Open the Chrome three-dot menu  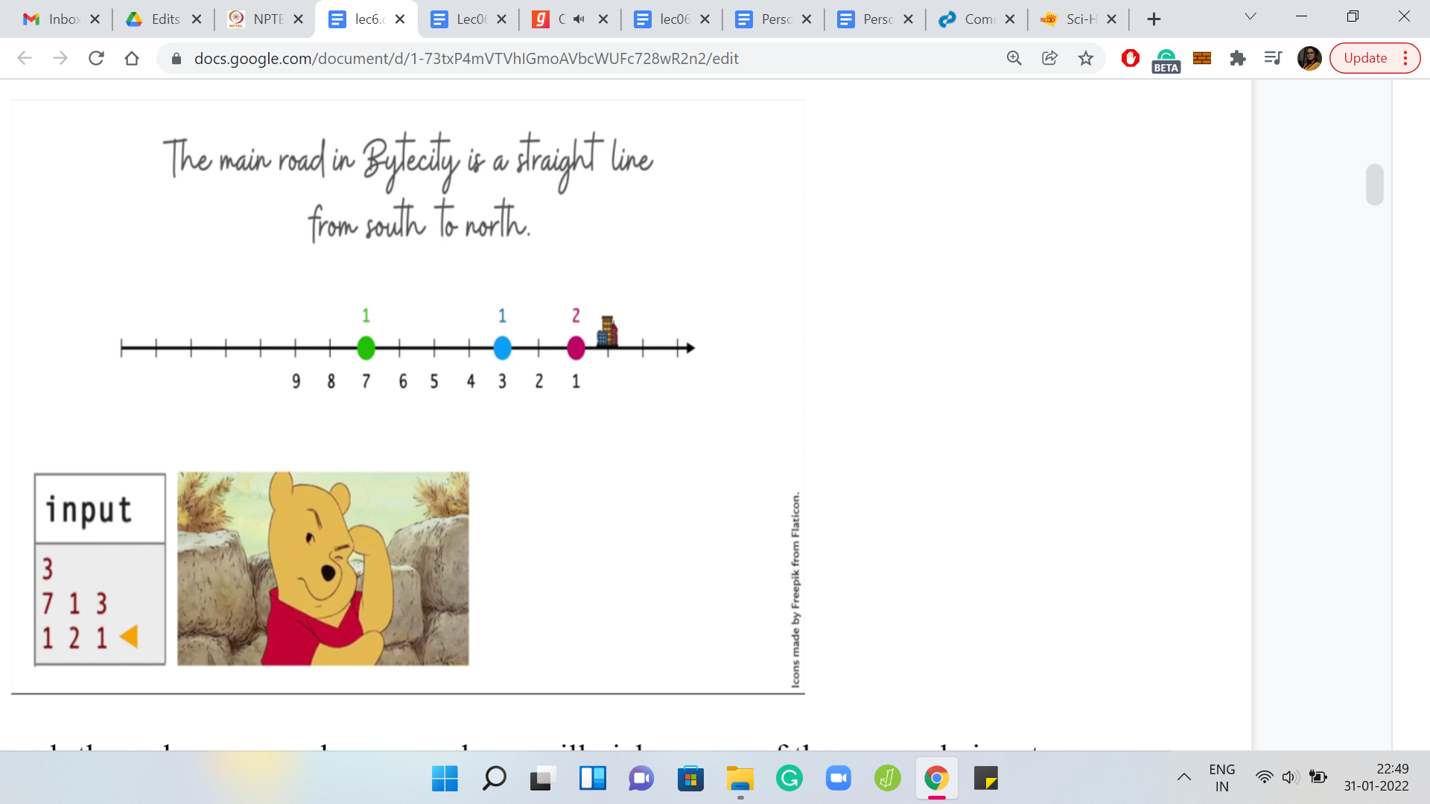(1405, 58)
